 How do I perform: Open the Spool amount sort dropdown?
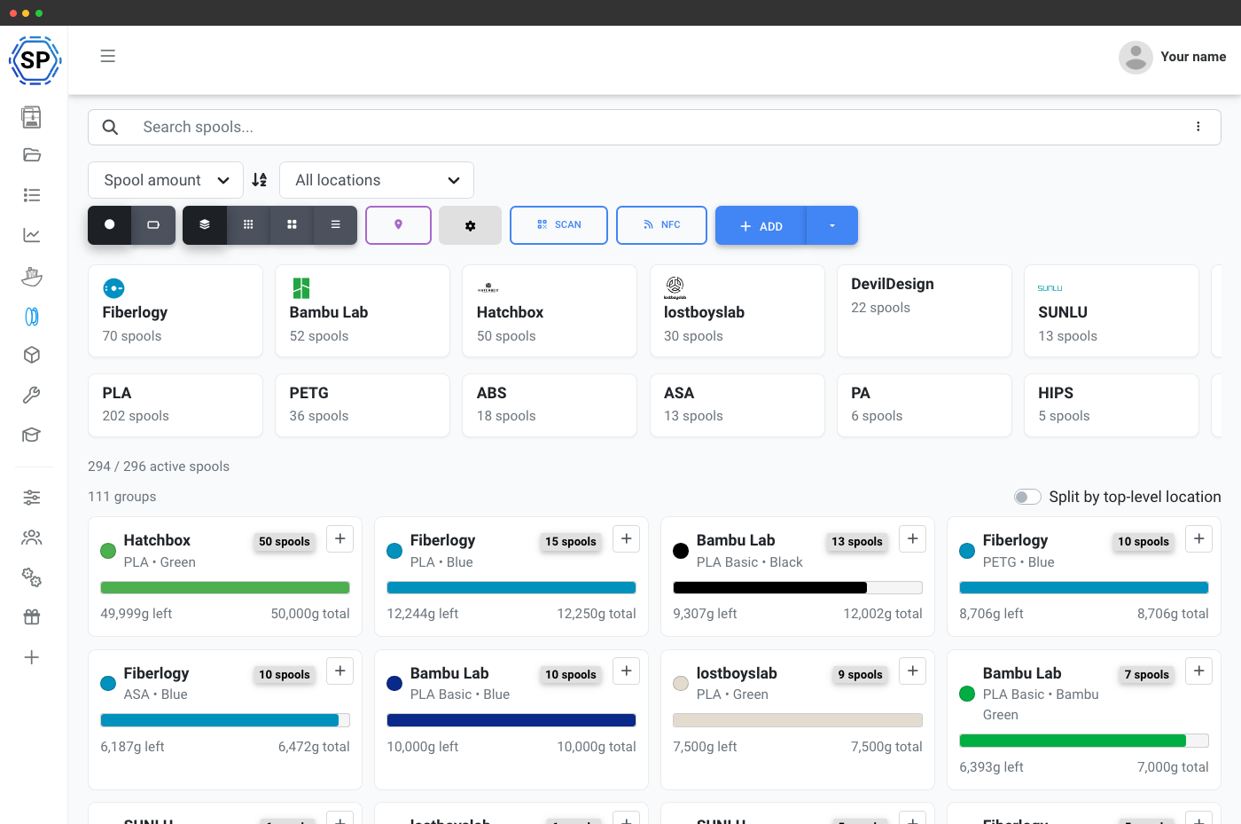pyautogui.click(x=166, y=180)
